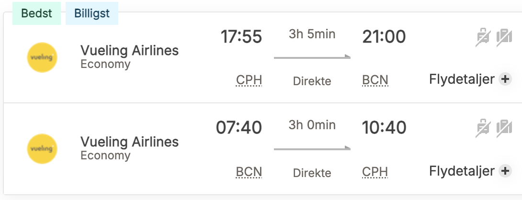Click the 17:55 departure time

(241, 37)
